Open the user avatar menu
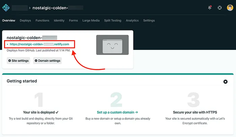This screenshot has height=137, width=236. click(x=230, y=8)
